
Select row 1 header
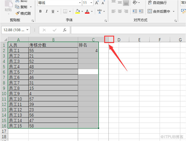4,45
